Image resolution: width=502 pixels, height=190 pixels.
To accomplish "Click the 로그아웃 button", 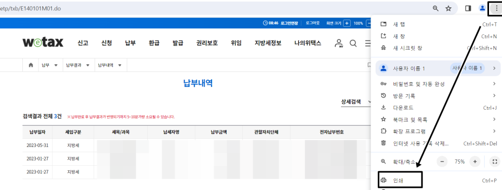I will (312, 23).
